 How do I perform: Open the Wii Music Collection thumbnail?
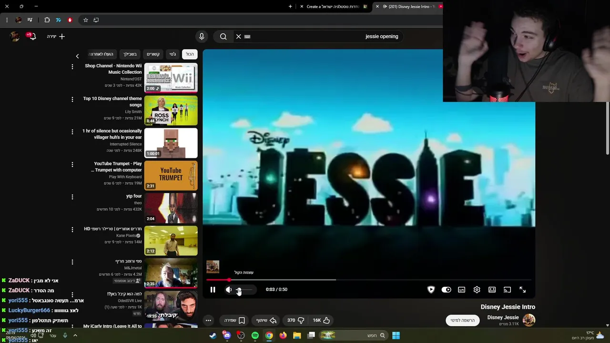coord(171,78)
